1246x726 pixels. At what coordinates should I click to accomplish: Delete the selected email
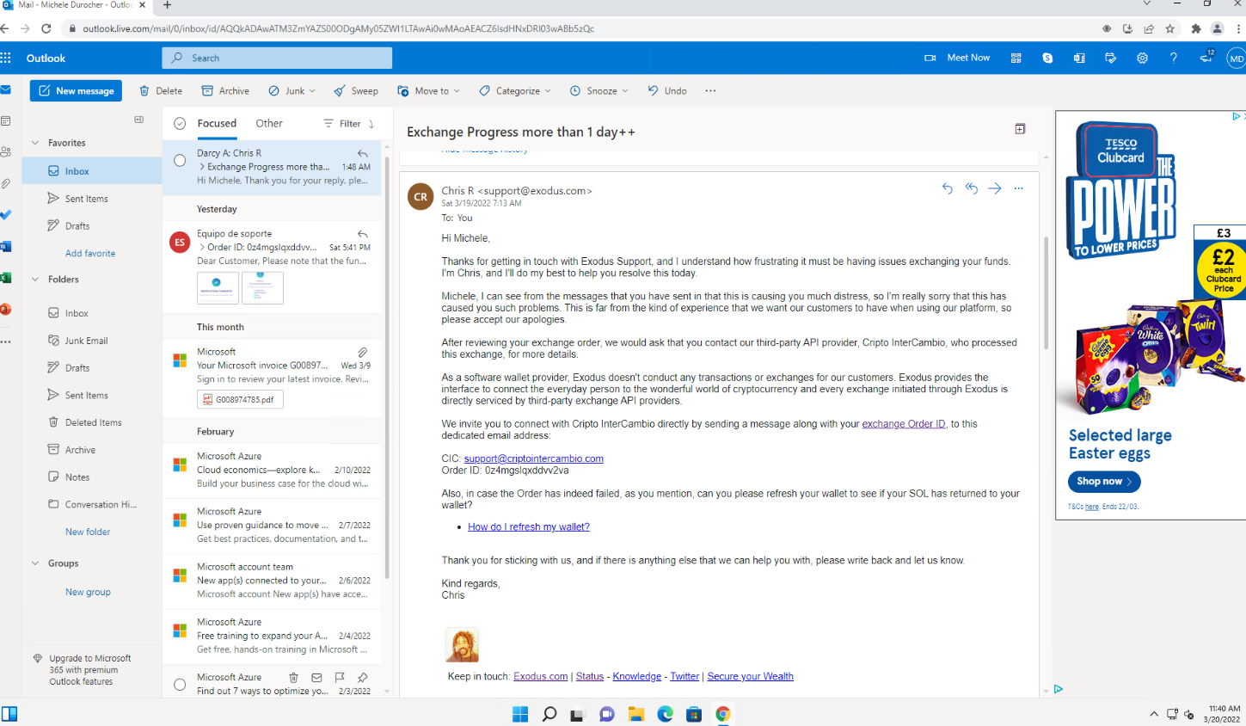[161, 90]
